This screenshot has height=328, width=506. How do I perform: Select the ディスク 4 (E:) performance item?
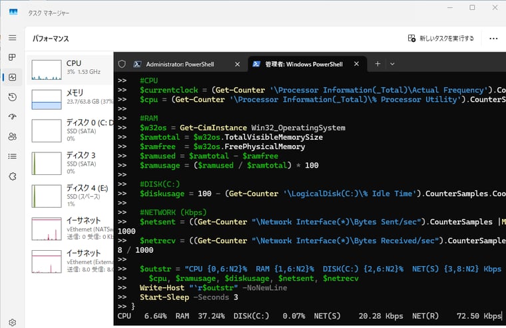tap(71, 196)
